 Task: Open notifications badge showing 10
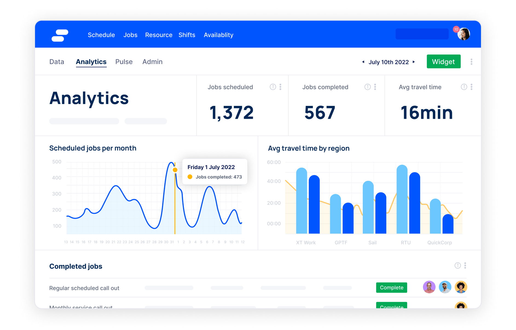pos(456,29)
